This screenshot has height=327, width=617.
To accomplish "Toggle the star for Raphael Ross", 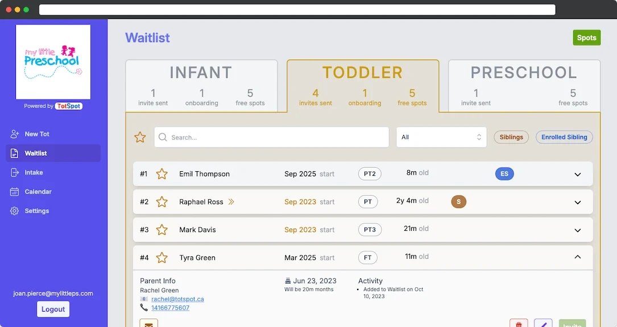I will 162,202.
